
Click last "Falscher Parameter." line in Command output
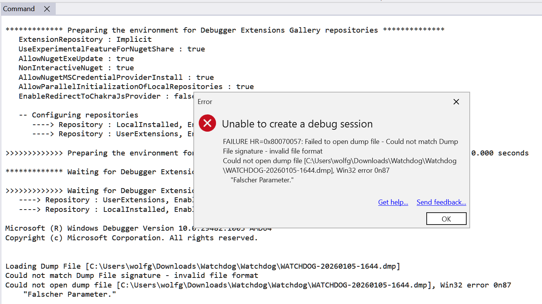point(70,294)
